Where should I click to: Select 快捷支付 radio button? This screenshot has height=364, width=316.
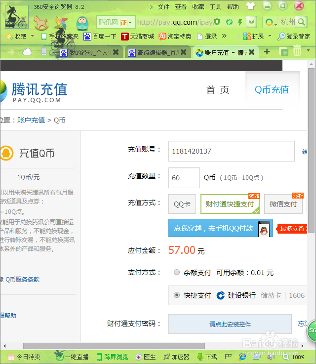tap(177, 295)
